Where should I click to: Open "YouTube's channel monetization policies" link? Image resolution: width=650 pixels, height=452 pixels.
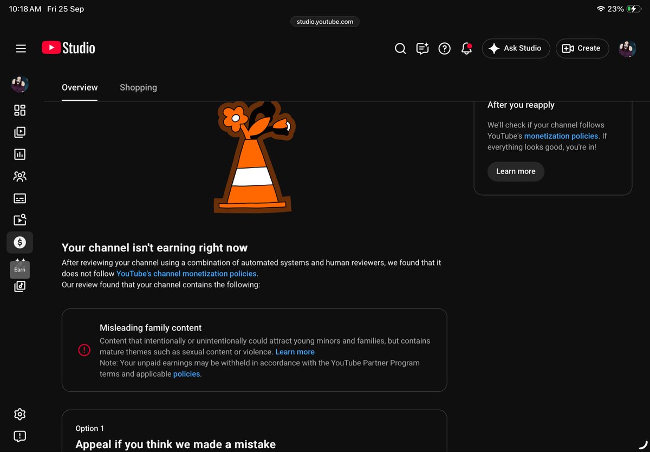point(187,274)
